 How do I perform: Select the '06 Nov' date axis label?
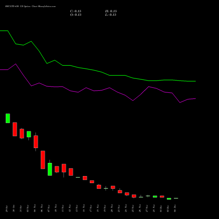point(42,208)
